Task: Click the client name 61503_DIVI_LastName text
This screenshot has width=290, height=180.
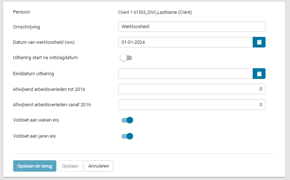Action: 155,12
